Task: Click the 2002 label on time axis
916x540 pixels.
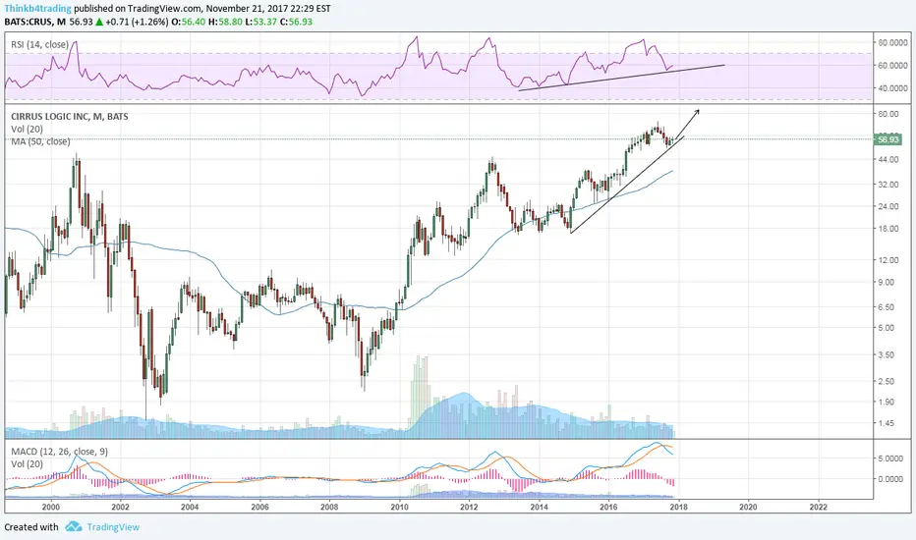Action: [x=120, y=507]
